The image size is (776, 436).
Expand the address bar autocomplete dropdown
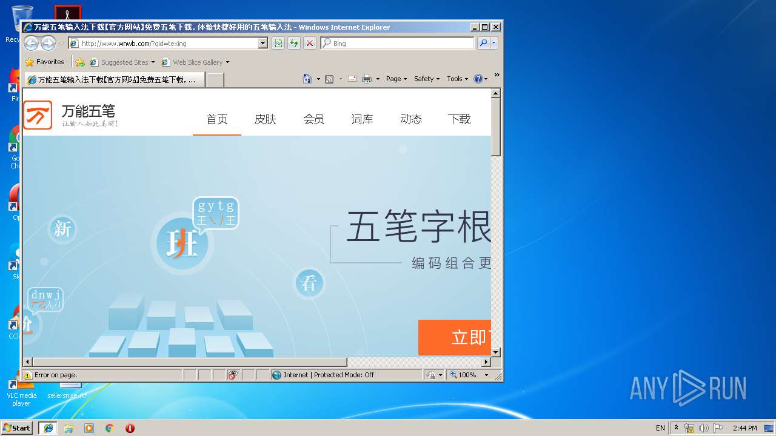pos(263,43)
